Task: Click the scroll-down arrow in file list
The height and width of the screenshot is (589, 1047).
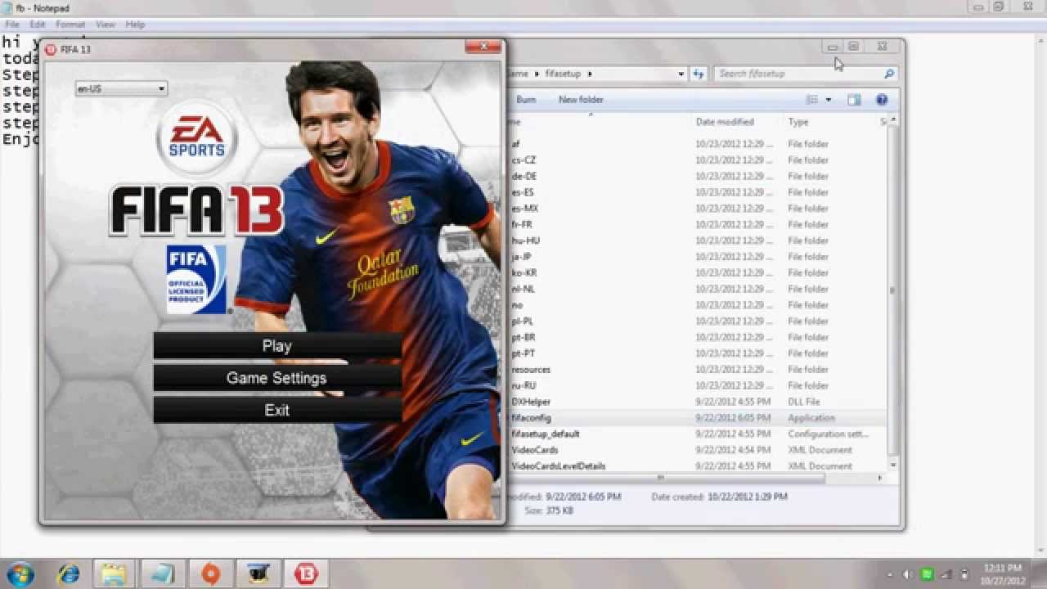Action: tap(893, 464)
